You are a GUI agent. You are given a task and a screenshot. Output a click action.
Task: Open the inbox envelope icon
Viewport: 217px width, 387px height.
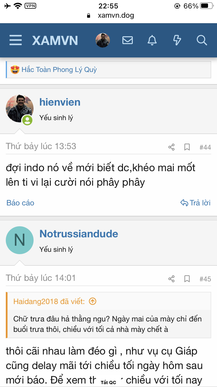(128, 40)
